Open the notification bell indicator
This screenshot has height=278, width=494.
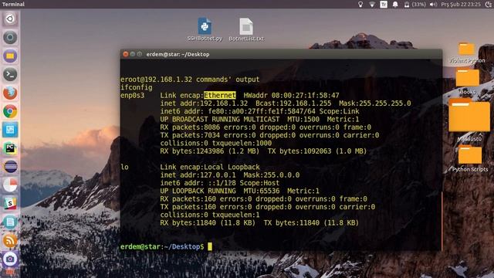point(395,4)
